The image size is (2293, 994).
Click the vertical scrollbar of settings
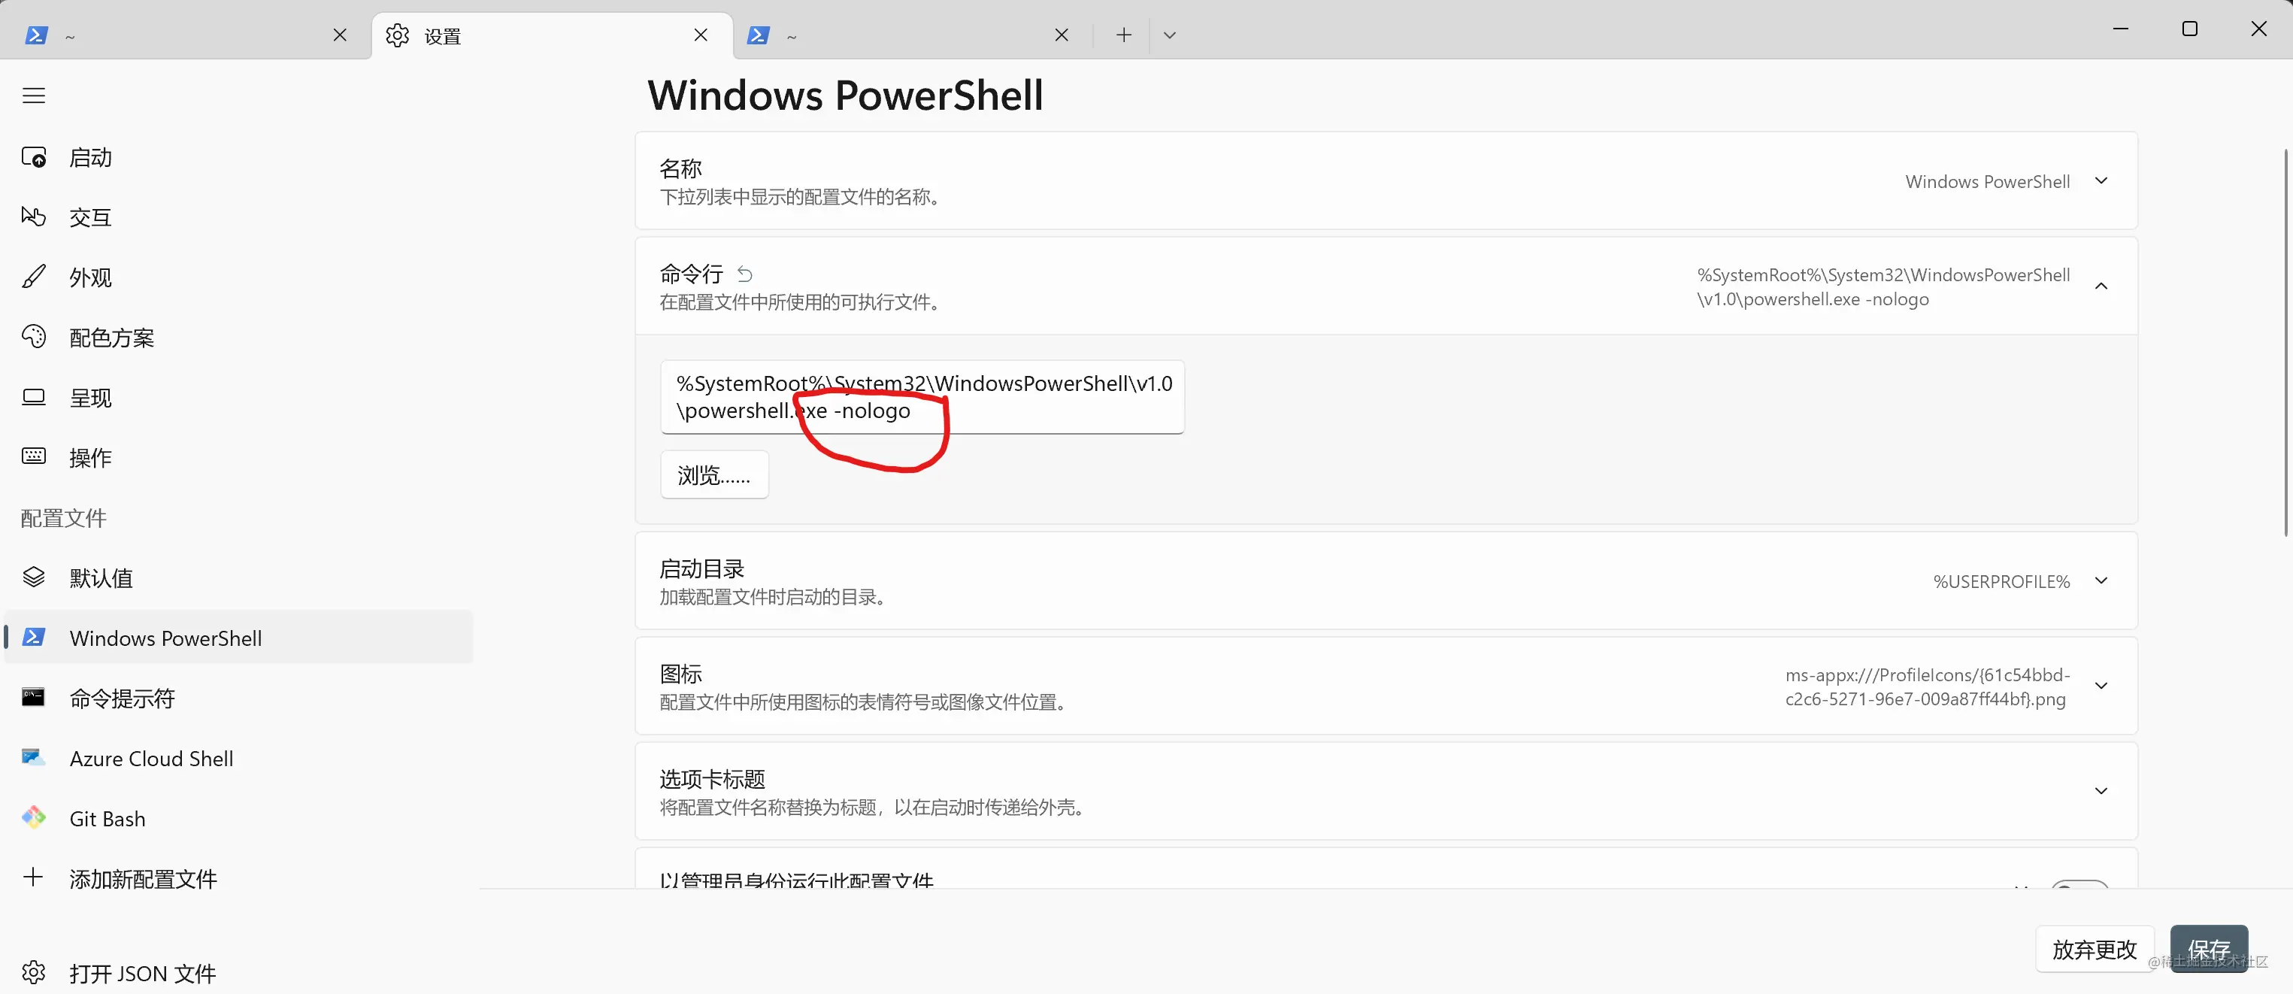click(x=2286, y=343)
